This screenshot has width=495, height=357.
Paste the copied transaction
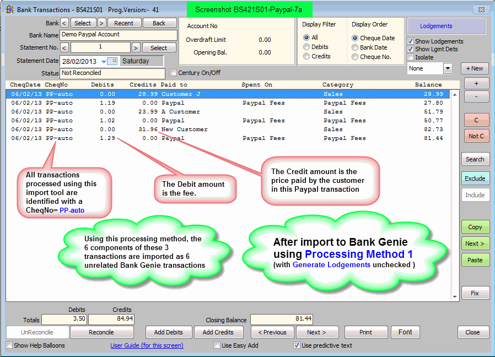coord(475,260)
